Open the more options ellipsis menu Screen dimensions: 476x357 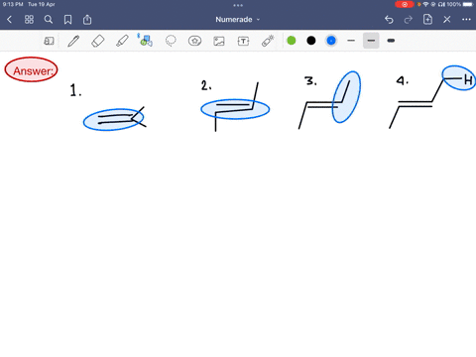466,20
